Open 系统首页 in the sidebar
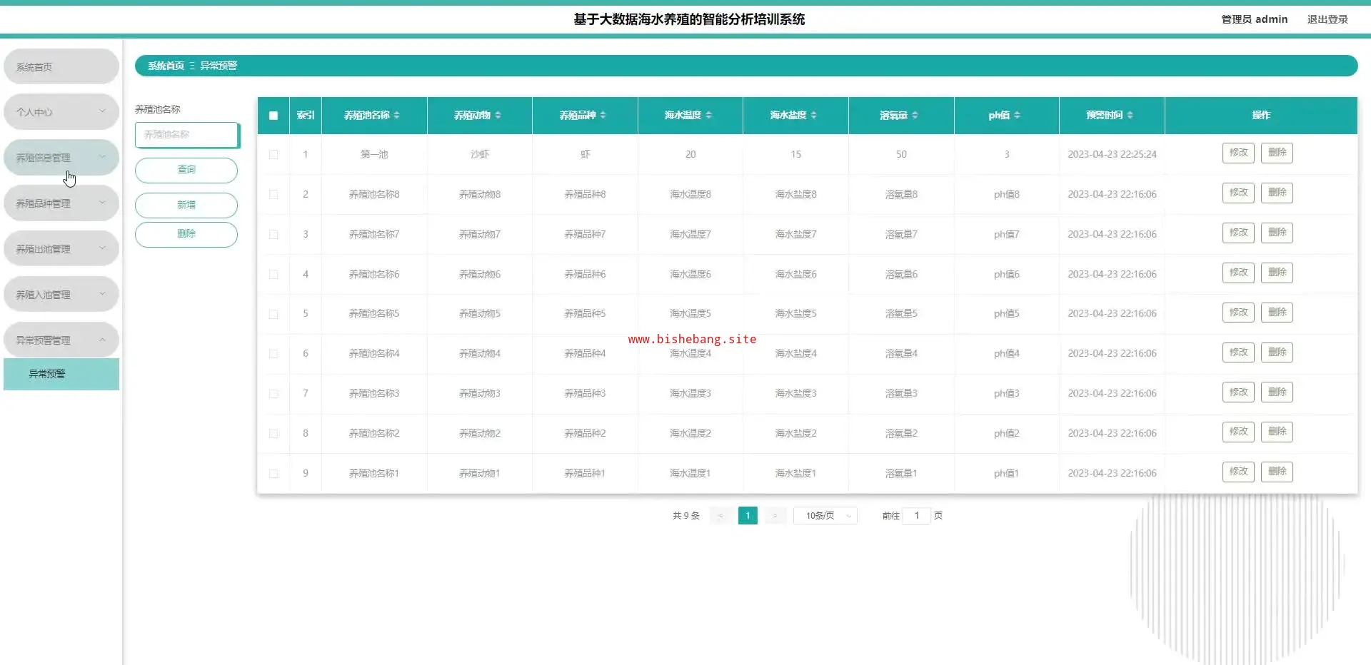1371x665 pixels. tap(61, 66)
